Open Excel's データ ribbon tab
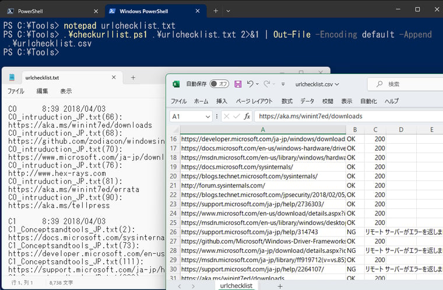443x290 pixels. tap(307, 101)
